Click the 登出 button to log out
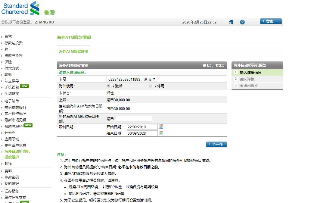This screenshot has width=314, height=203. [270, 21]
